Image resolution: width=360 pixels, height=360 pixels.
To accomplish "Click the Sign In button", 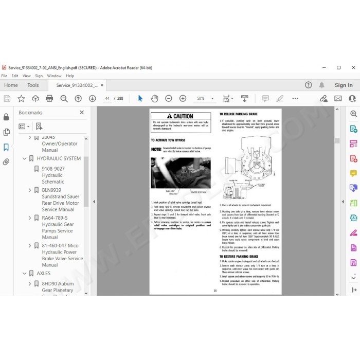I will pos(344,85).
